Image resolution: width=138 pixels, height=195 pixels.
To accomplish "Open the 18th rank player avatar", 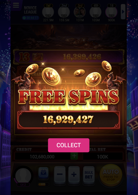I will [x=111, y=12].
